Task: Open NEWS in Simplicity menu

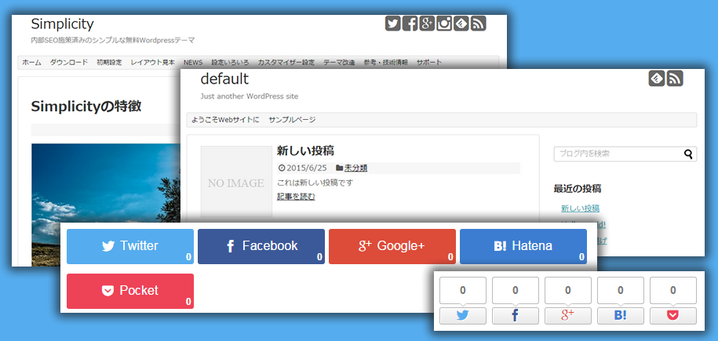Action: point(193,63)
